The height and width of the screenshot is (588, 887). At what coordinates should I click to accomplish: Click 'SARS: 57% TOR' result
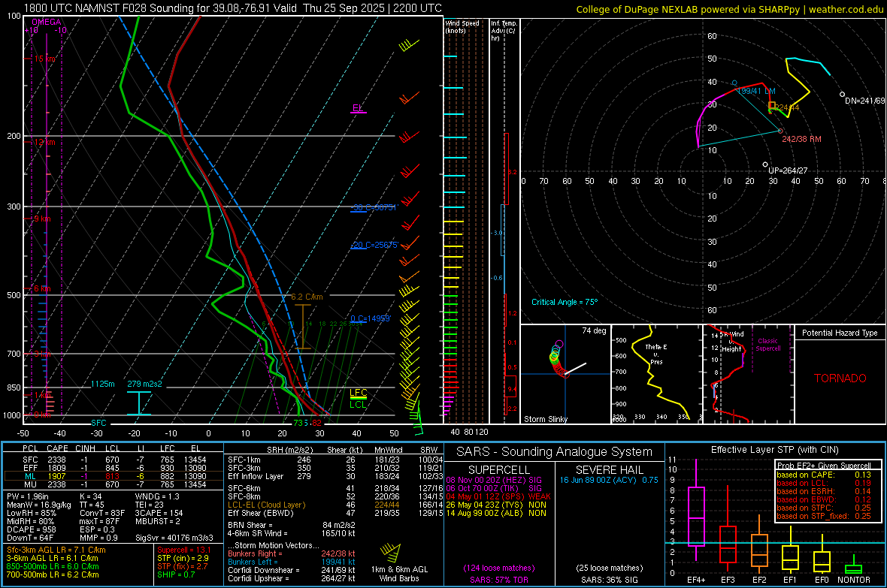[499, 580]
